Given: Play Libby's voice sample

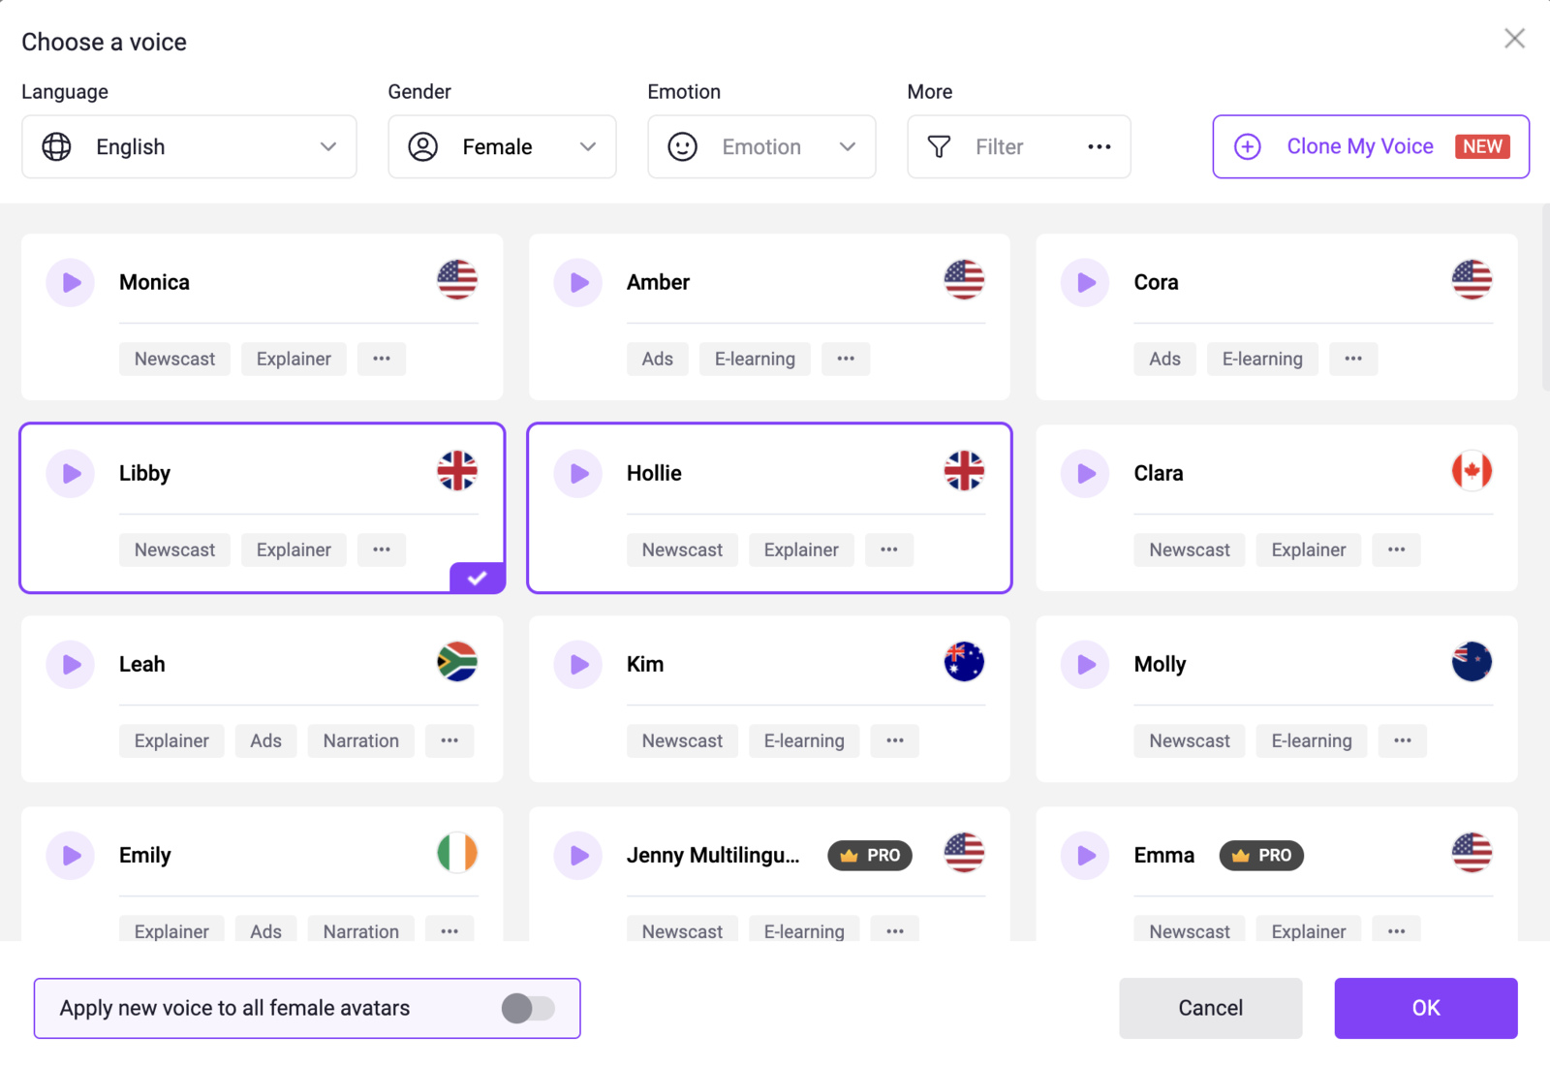Looking at the screenshot, I should tap(70, 473).
